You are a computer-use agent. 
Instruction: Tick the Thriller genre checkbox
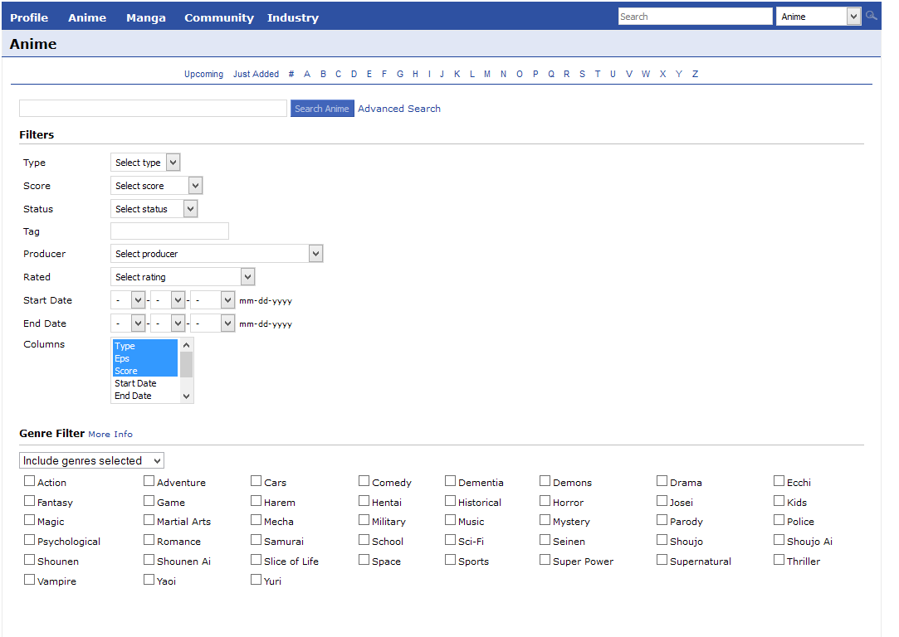click(779, 561)
